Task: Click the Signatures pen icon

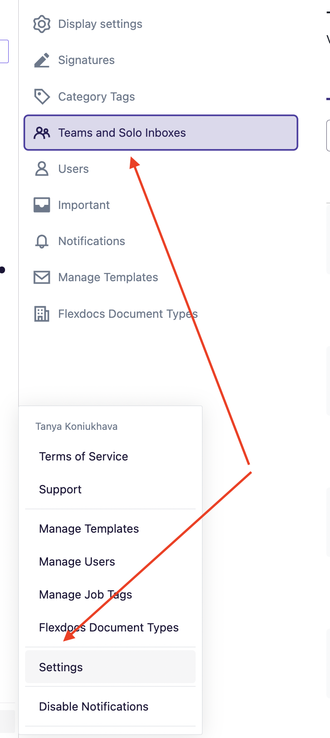Action: (x=42, y=60)
